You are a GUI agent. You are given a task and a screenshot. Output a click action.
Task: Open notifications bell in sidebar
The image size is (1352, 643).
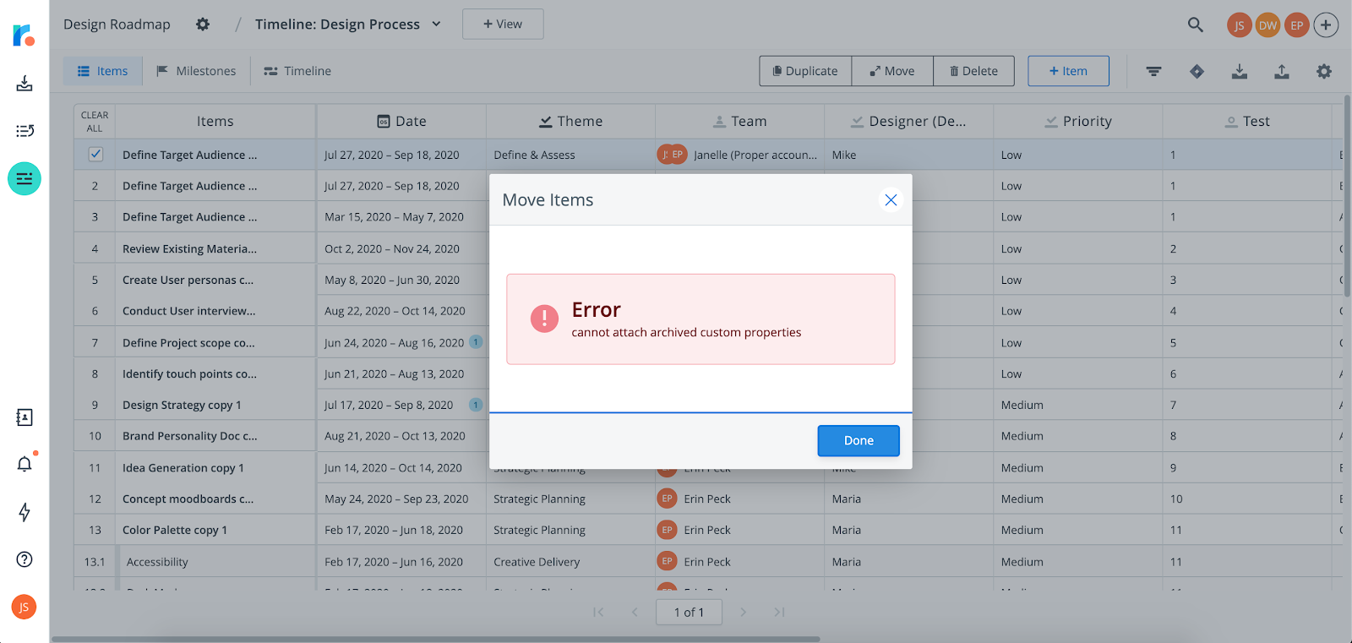tap(25, 464)
